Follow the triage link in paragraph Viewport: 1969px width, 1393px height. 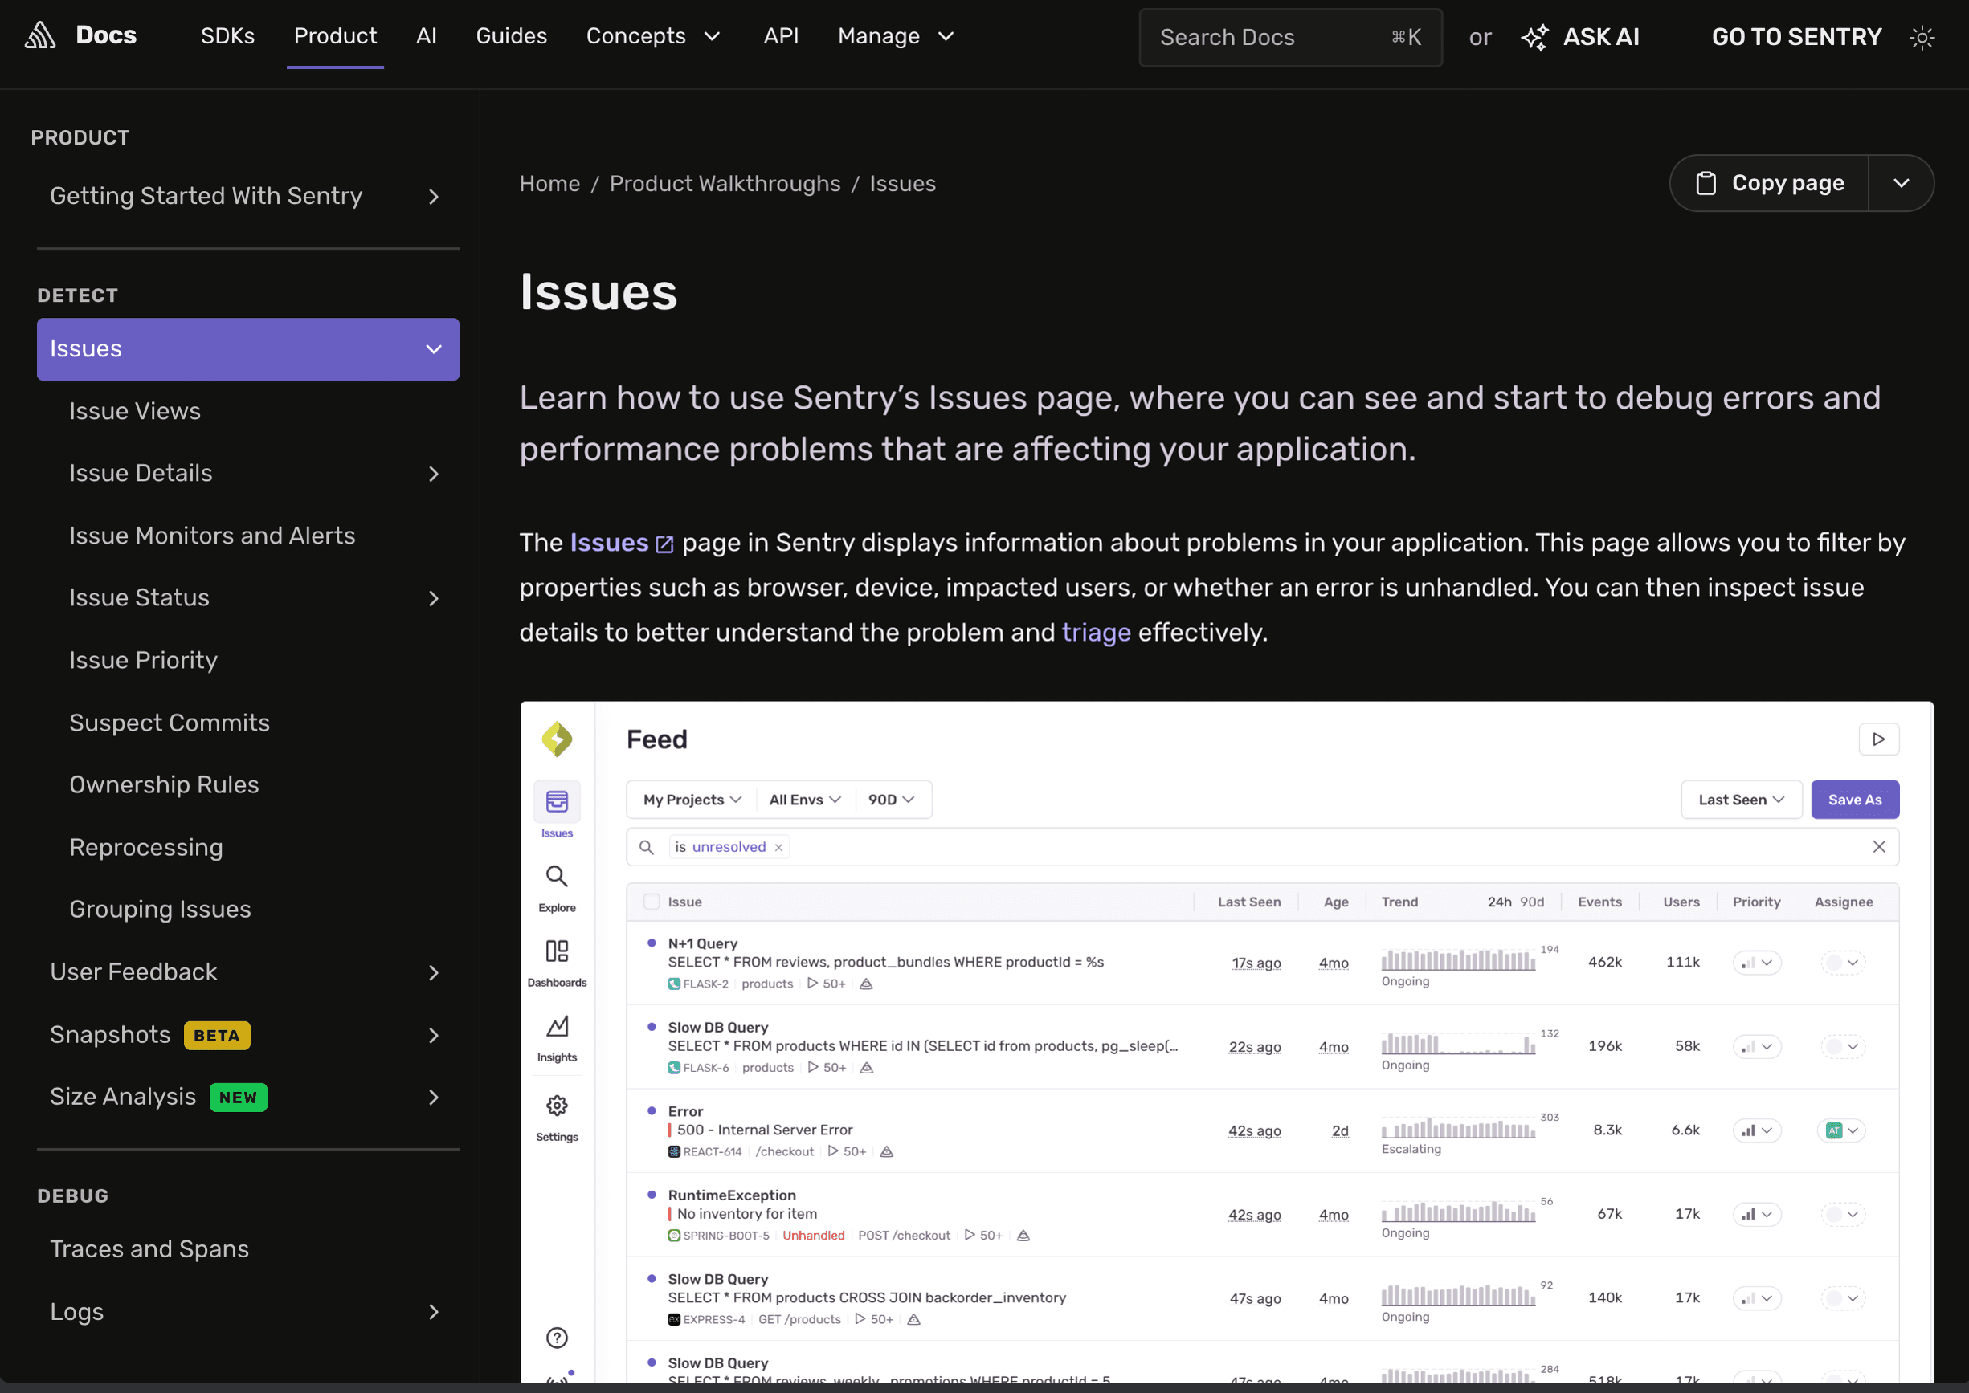point(1096,633)
